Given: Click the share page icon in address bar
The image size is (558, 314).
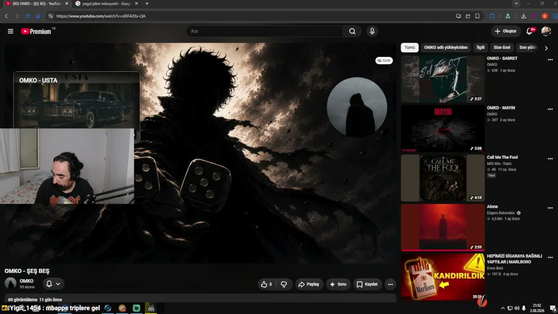Looking at the screenshot, I should point(468,16).
